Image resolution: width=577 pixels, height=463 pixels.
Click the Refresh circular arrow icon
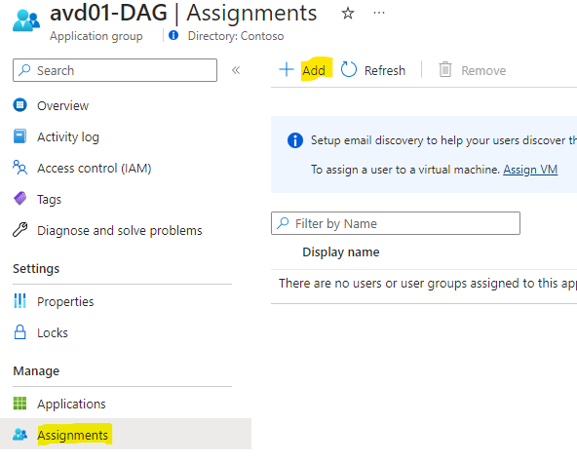349,69
